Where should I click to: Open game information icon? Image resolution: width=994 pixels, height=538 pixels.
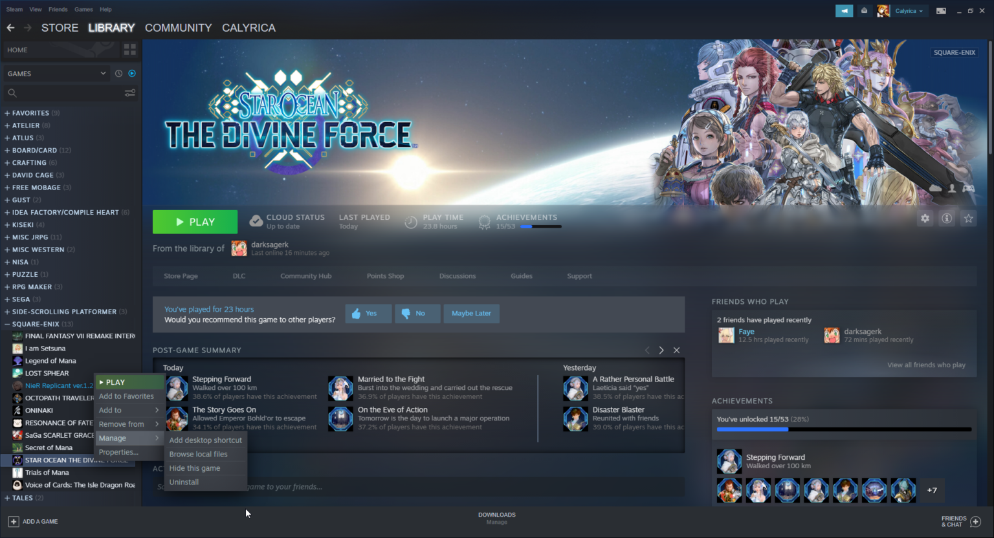(947, 219)
